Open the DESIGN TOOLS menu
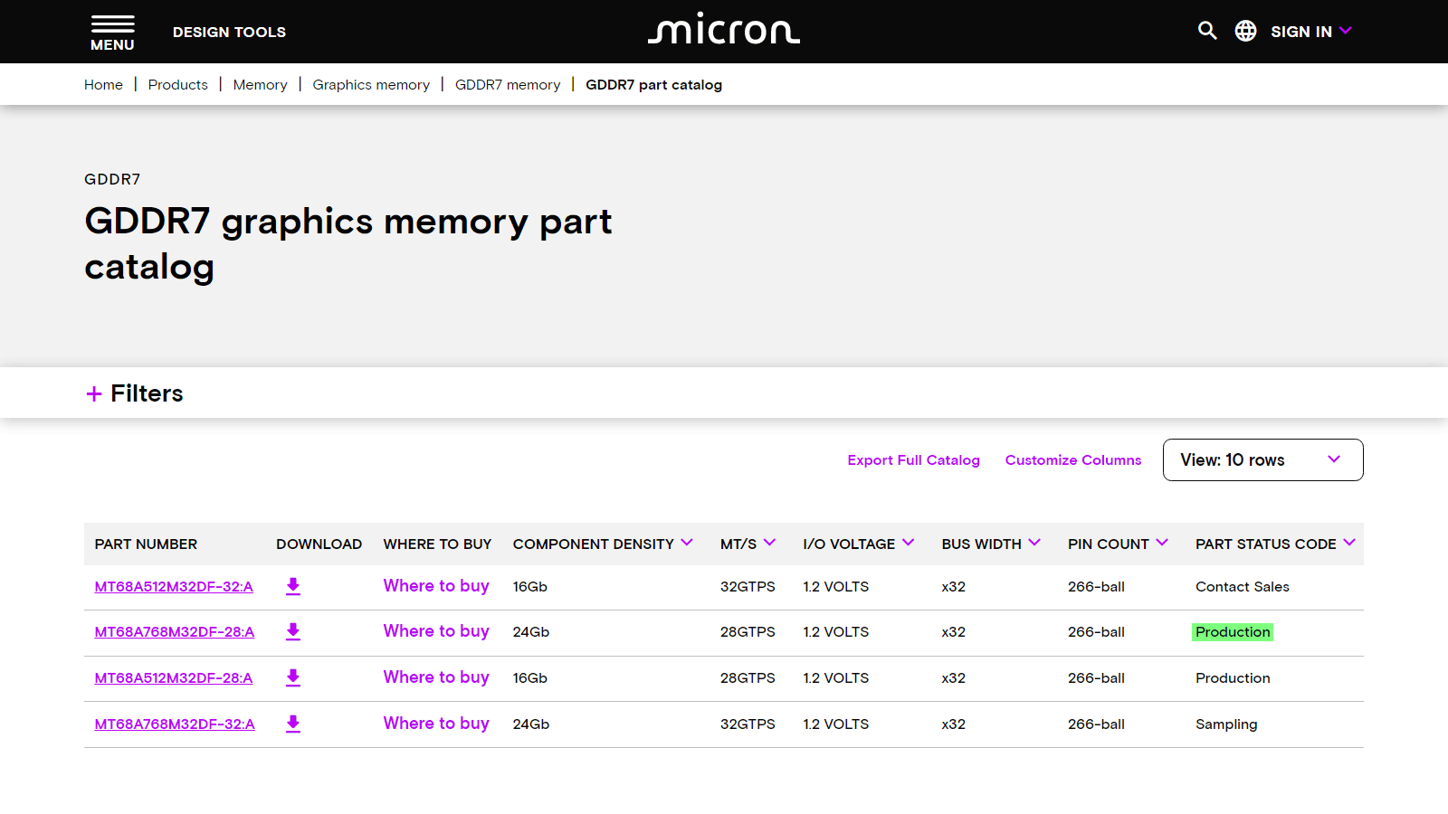1448x814 pixels. tap(229, 33)
